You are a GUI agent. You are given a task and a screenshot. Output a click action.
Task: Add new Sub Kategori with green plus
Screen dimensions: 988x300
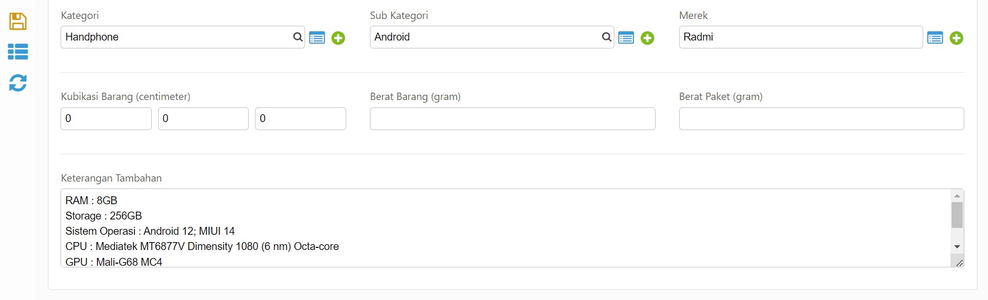pos(648,38)
